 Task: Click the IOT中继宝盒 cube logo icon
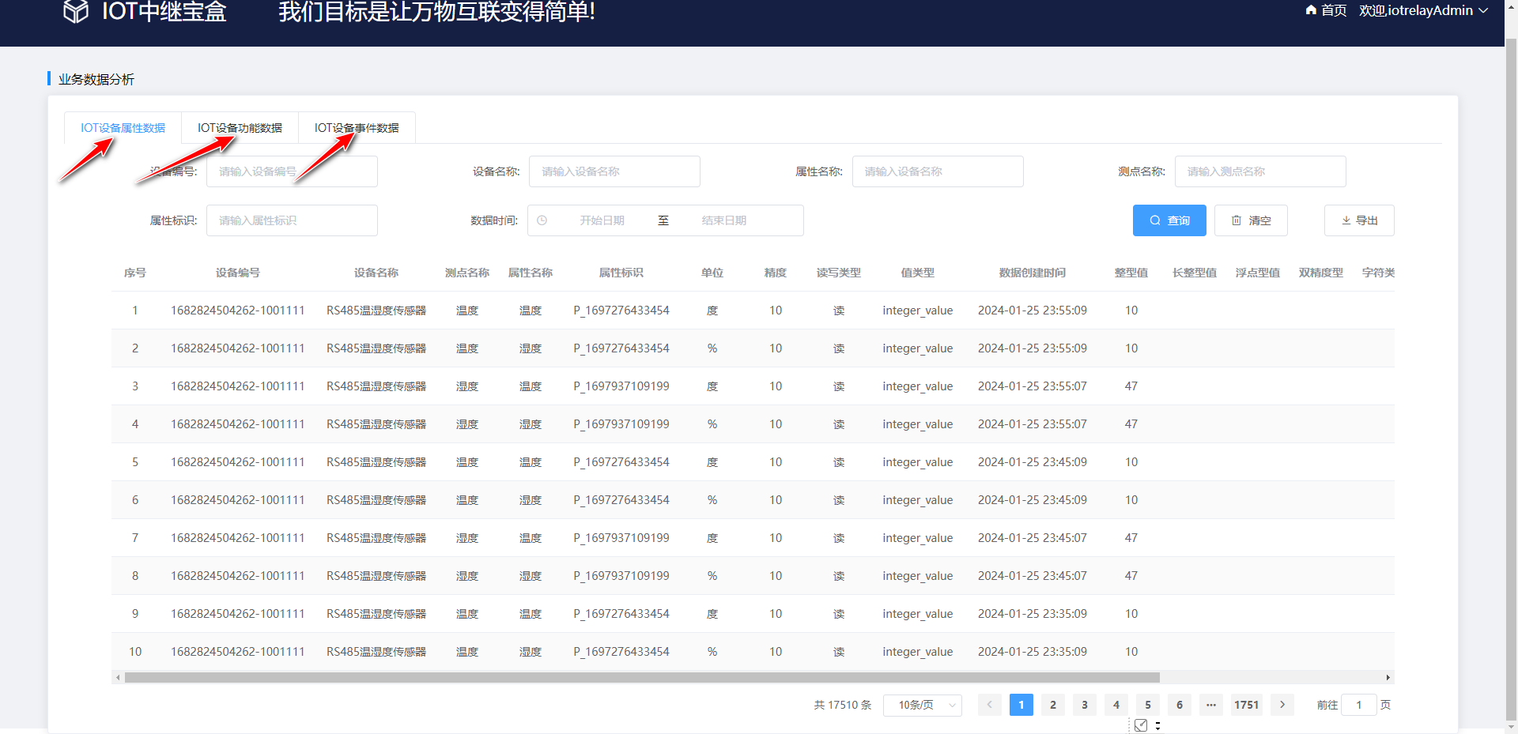pos(75,11)
